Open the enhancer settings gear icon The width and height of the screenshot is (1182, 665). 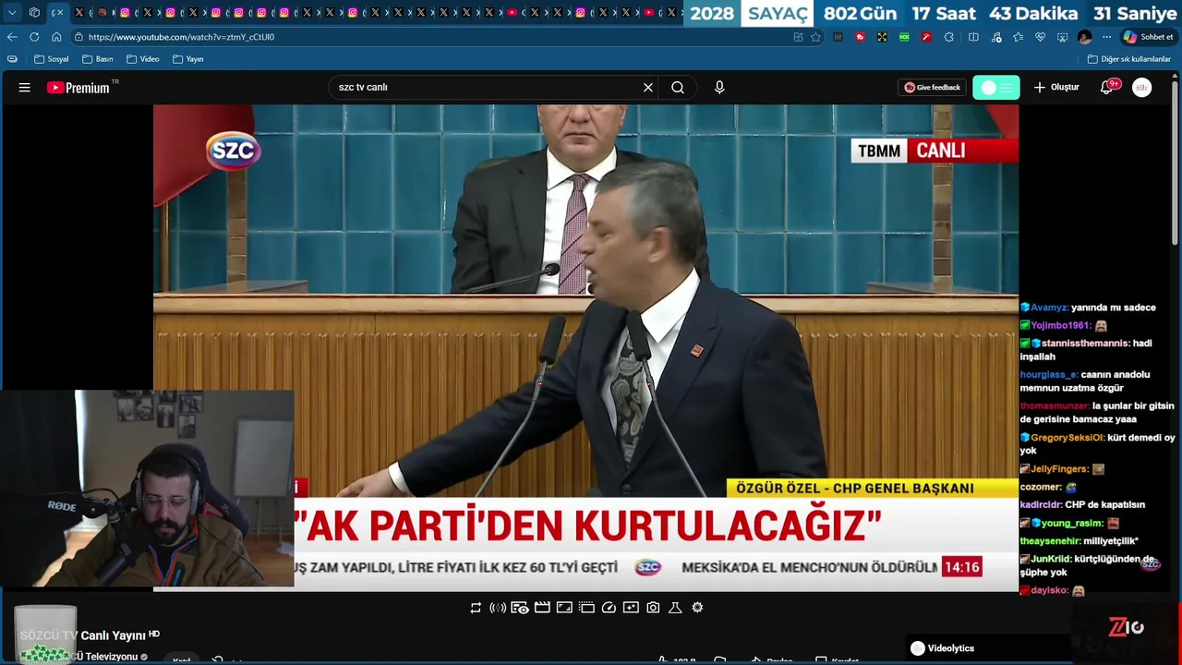pos(697,608)
